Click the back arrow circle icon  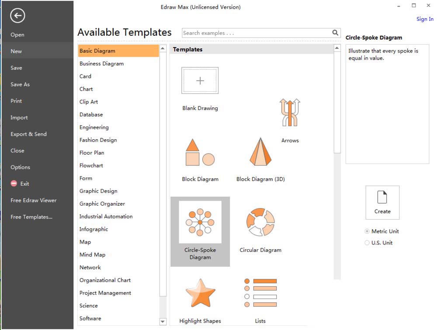(x=17, y=16)
